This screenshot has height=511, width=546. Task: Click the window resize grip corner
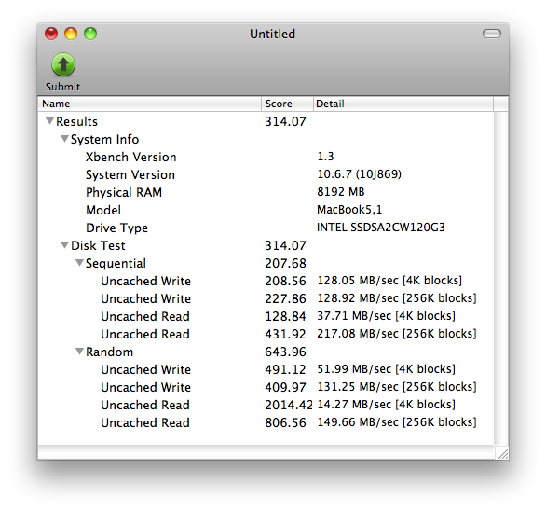coord(502,453)
